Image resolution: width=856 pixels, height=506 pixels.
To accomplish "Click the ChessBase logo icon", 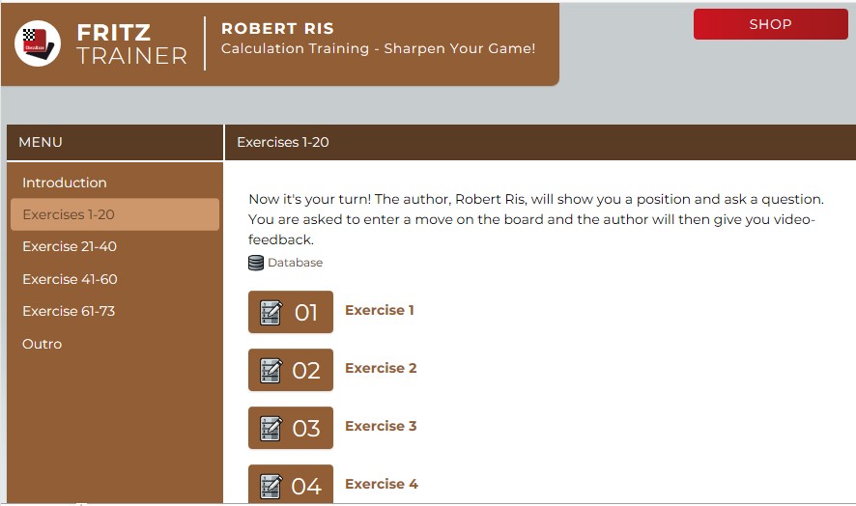I will pos(37,43).
